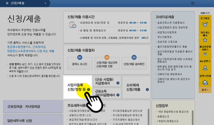Open 사업장제공자 등의 과세자료 link
The height and width of the screenshot is (125, 214).
172,28
